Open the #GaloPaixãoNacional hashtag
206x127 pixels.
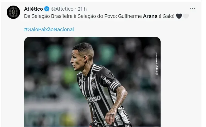49,29
